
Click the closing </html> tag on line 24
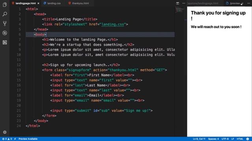[x=33, y=126]
